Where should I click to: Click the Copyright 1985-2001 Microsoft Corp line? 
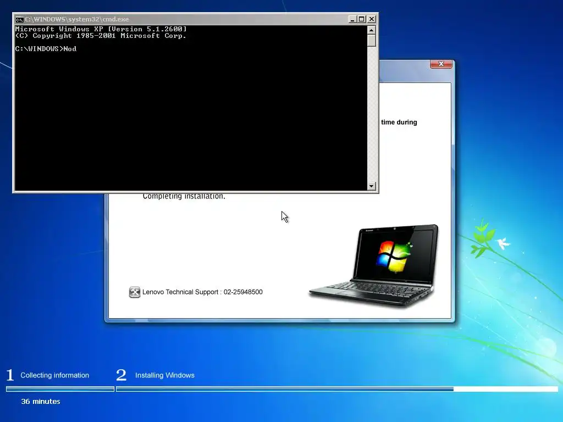click(x=101, y=36)
